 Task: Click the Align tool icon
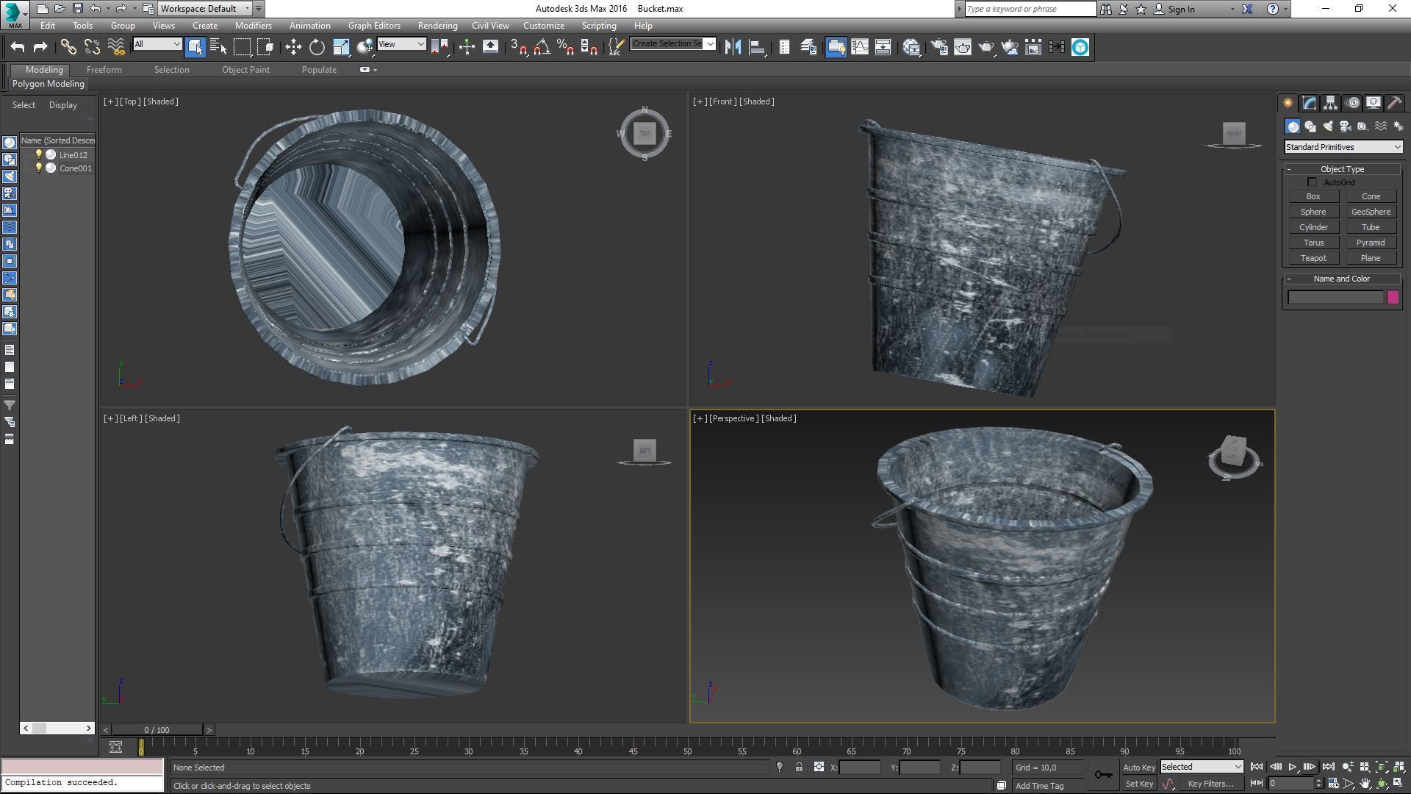[757, 47]
